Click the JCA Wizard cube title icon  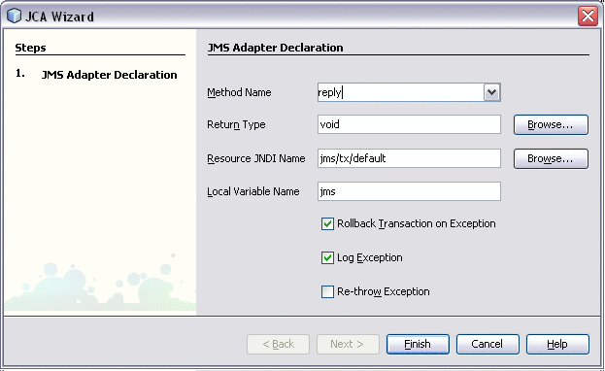tap(15, 17)
